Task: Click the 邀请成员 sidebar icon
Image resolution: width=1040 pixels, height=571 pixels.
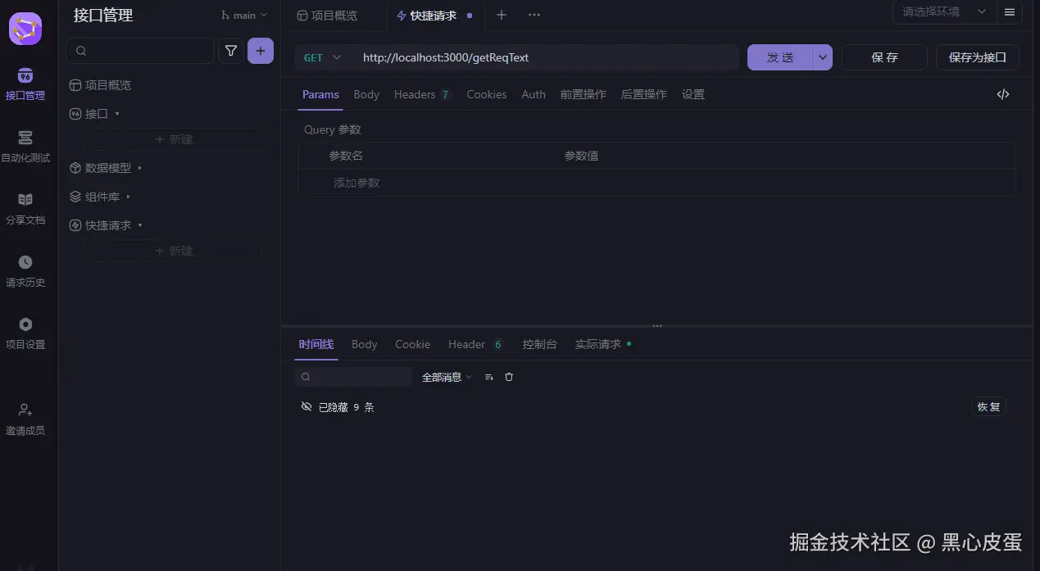Action: click(26, 419)
